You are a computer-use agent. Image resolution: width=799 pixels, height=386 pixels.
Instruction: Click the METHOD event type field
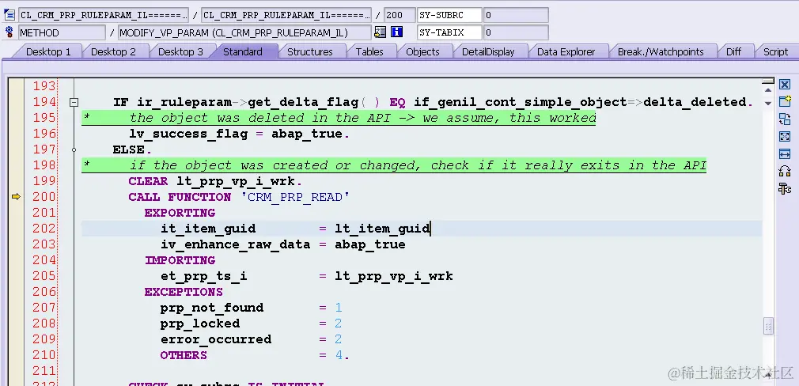(62, 32)
